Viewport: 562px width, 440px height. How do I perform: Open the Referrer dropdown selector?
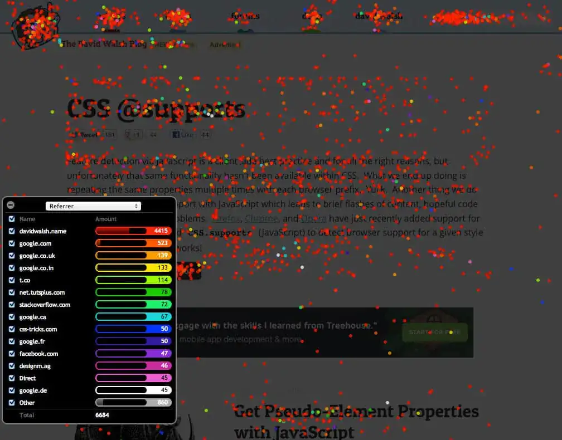pyautogui.click(x=93, y=206)
